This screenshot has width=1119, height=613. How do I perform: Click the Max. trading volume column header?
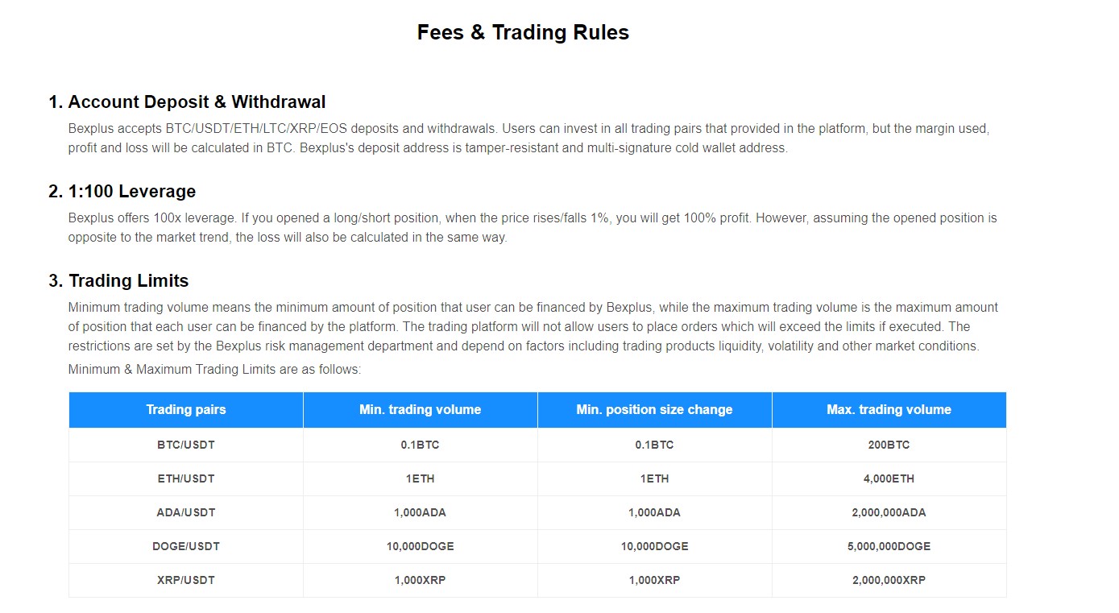pyautogui.click(x=889, y=410)
